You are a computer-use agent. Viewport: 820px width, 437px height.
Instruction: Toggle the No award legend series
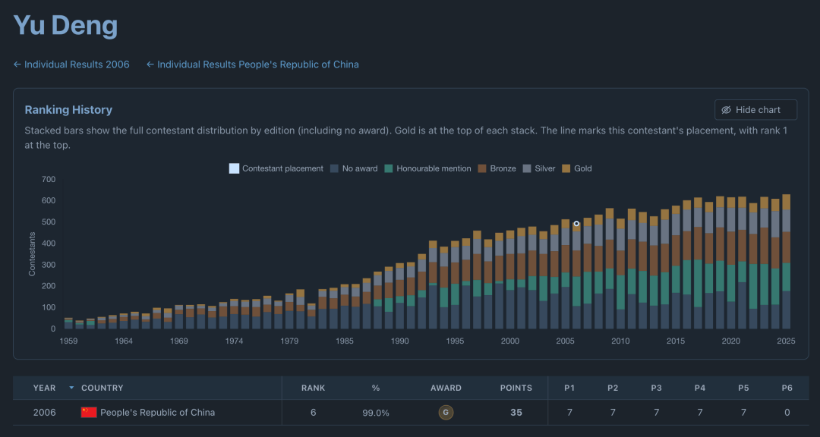pyautogui.click(x=354, y=168)
